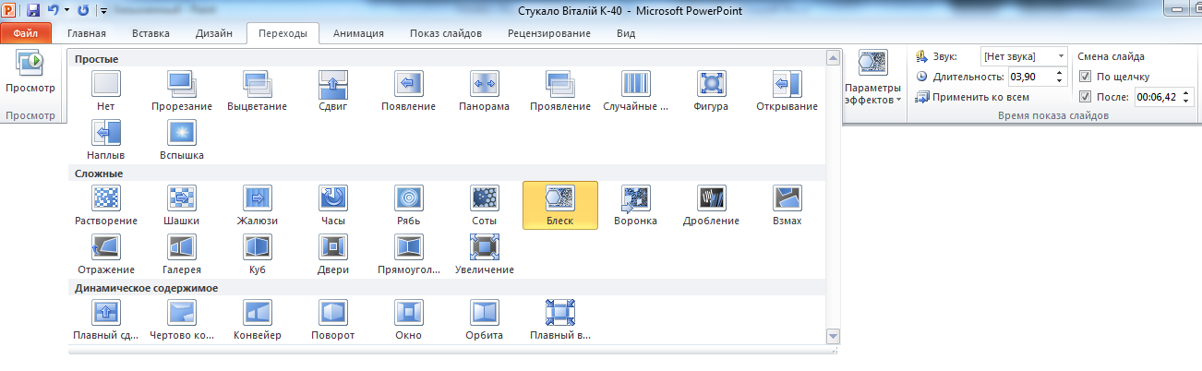Select the Вспышка transition
The width and height of the screenshot is (1202, 371).
(182, 140)
